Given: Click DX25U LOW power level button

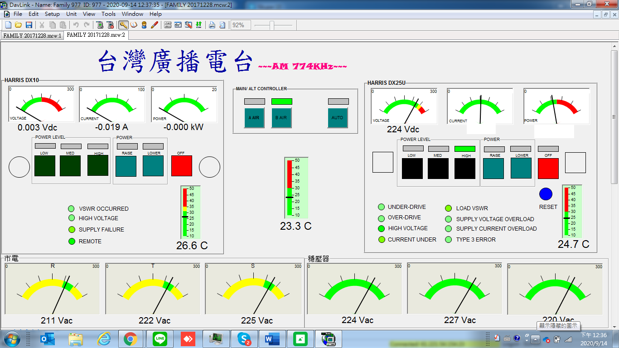Looking at the screenshot, I should point(412,168).
